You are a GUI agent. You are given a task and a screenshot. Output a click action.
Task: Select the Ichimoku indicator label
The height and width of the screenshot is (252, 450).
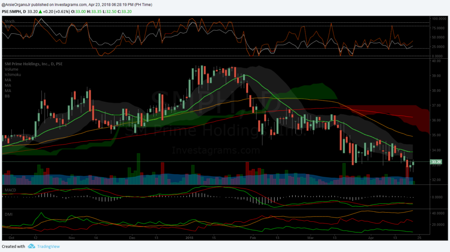13,75
